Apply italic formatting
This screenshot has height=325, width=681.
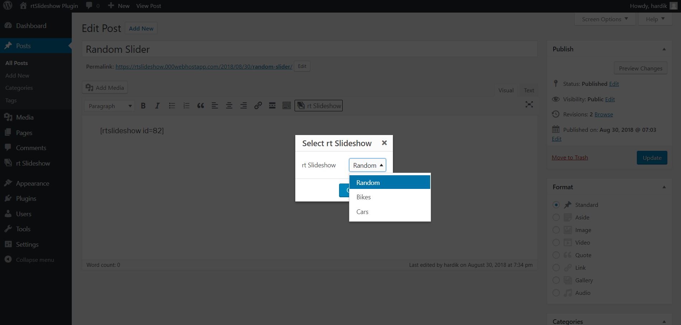(157, 105)
